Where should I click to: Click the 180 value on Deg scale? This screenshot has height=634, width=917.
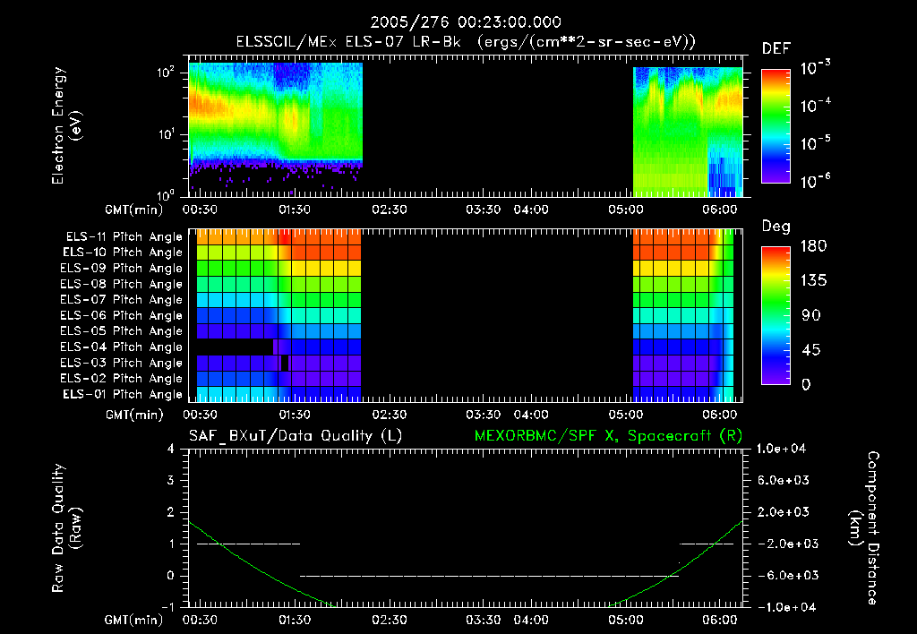(813, 245)
